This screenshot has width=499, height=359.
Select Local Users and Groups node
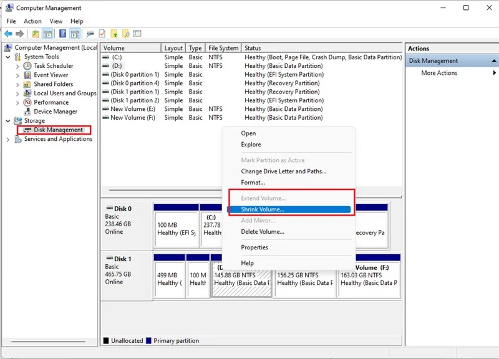click(x=65, y=93)
